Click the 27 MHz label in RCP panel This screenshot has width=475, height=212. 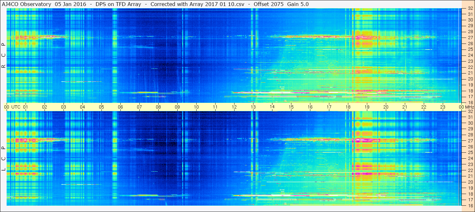470,38
